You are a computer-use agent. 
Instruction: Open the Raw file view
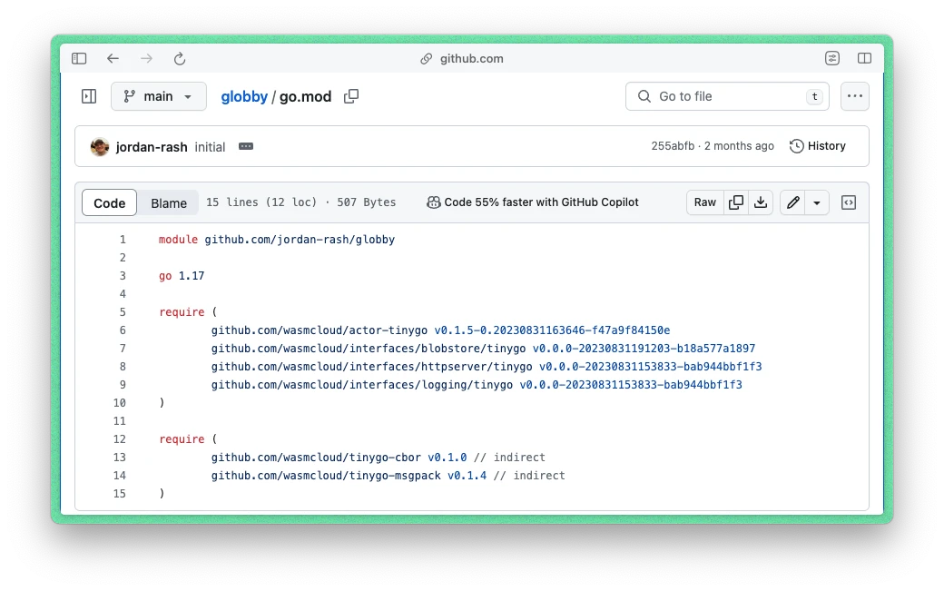705,202
